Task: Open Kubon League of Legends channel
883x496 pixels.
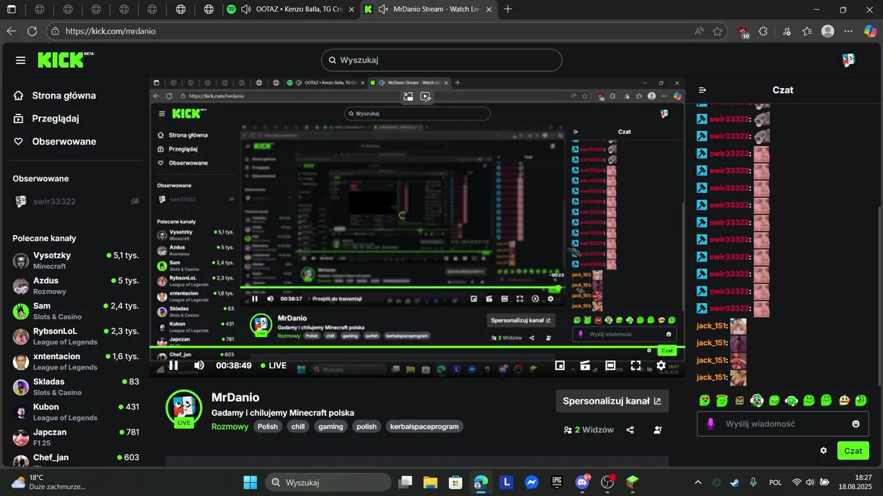Action: (76, 412)
